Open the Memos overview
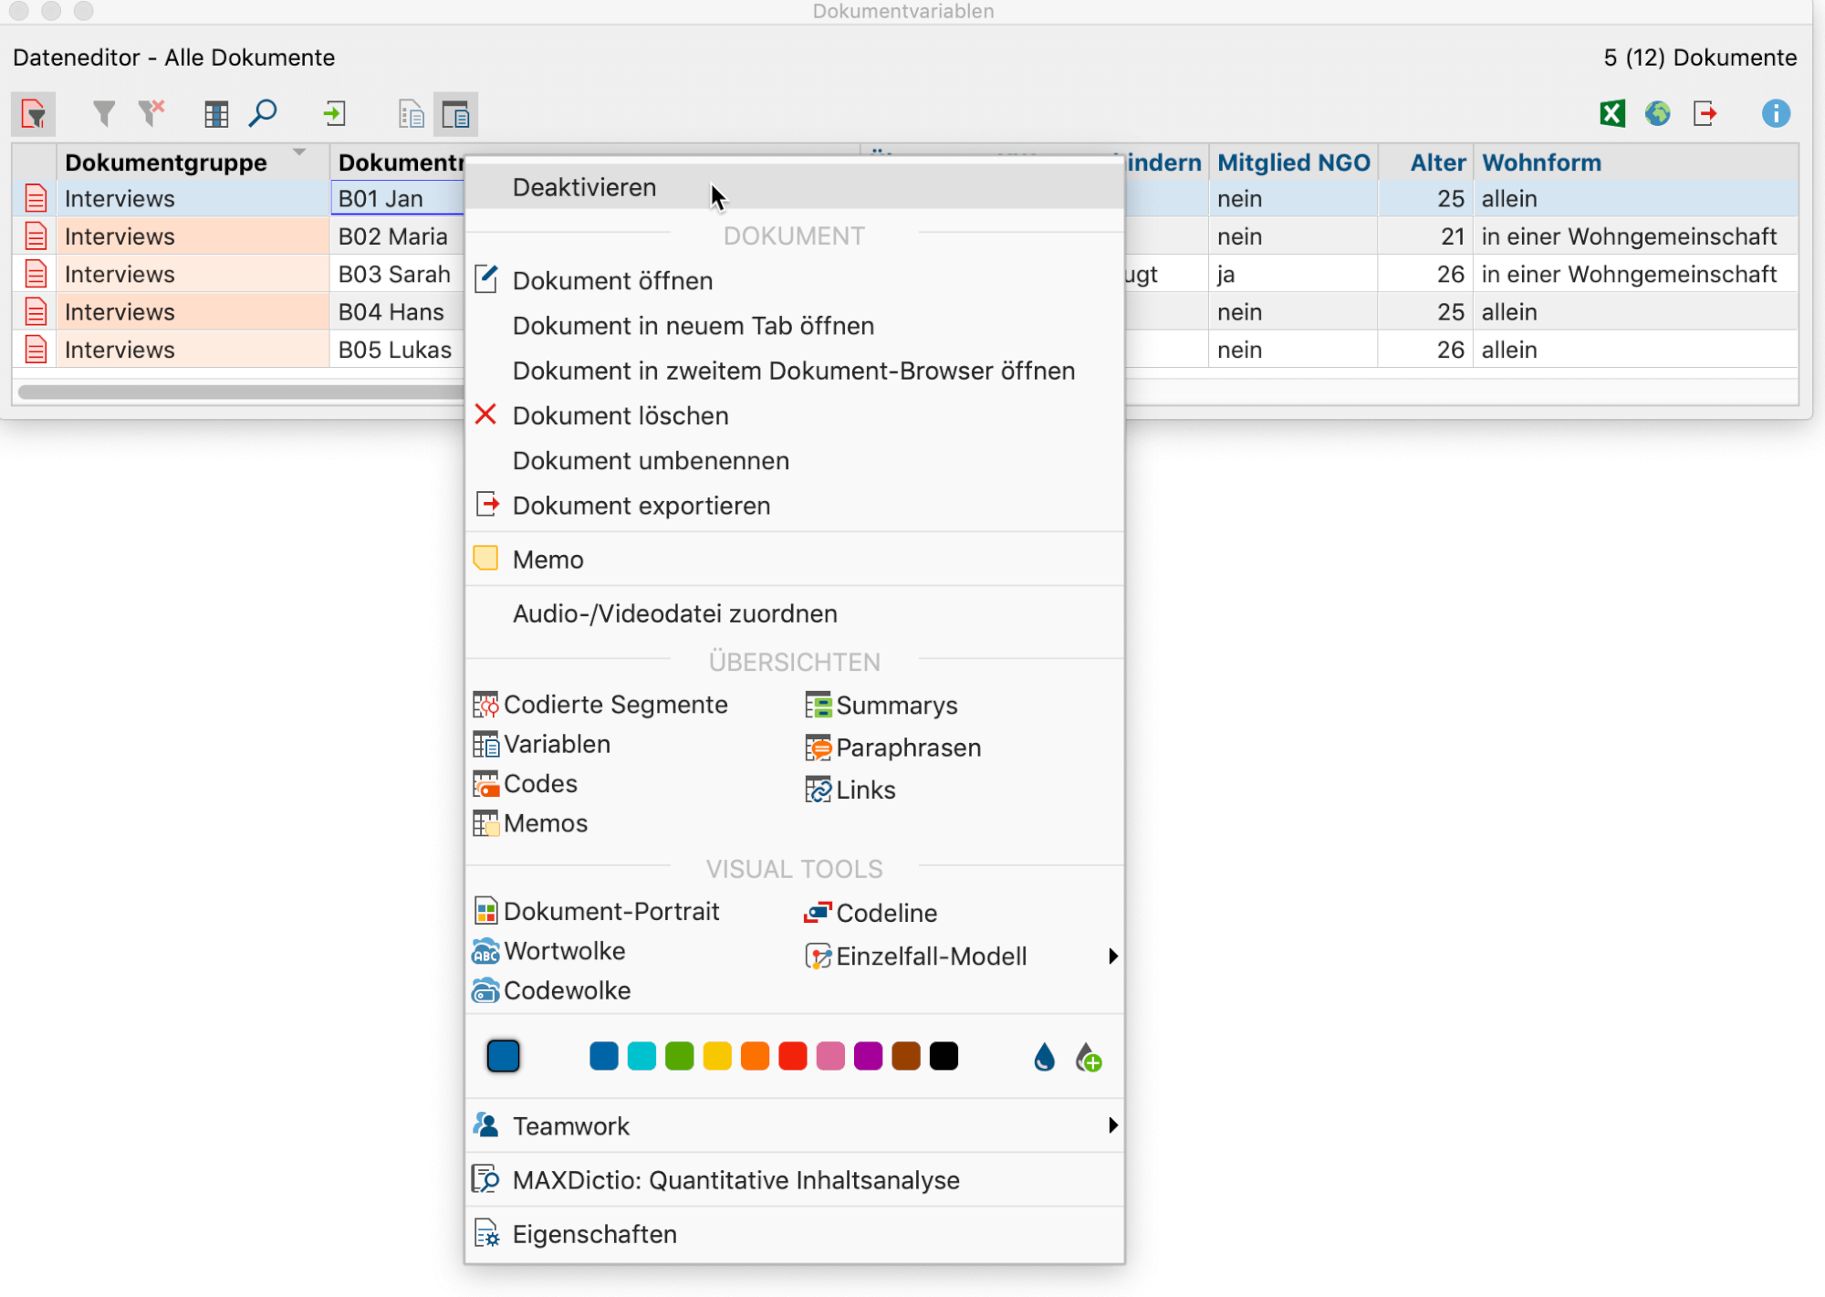The height and width of the screenshot is (1297, 1825). point(530,822)
